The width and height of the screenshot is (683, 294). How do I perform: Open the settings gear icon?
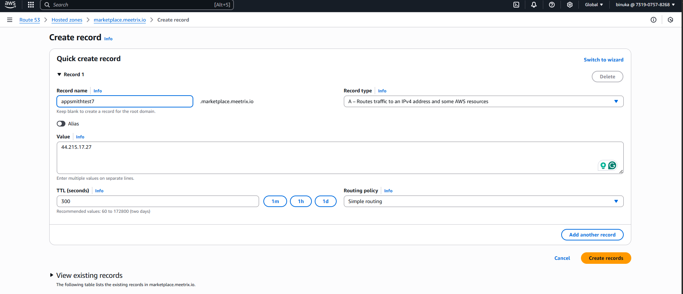point(570,5)
